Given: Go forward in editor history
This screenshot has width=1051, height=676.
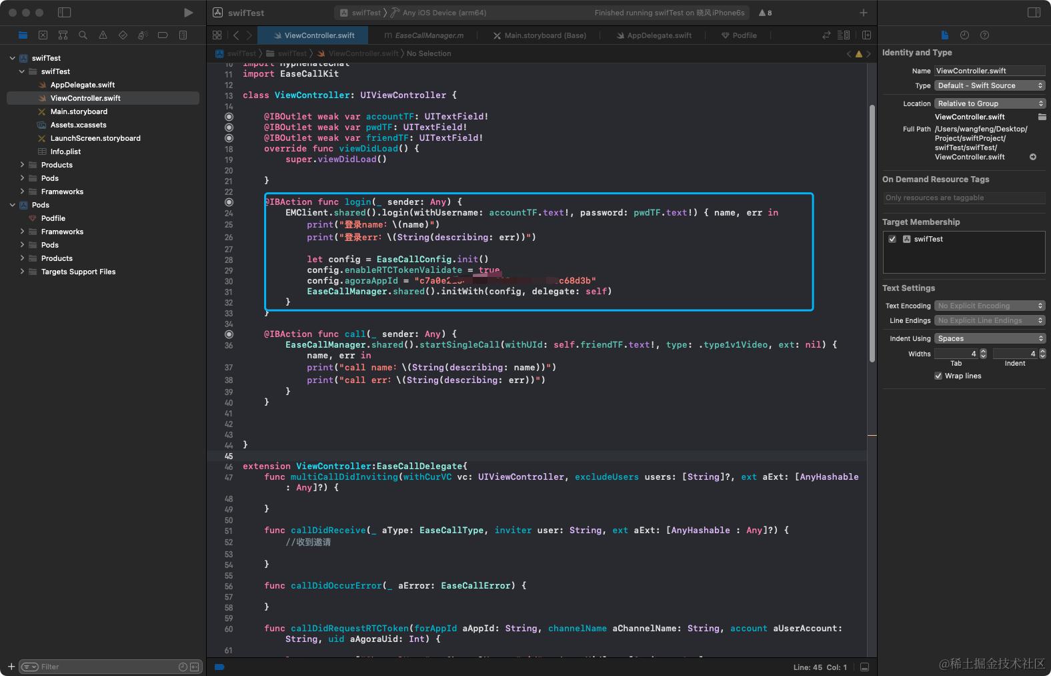Looking at the screenshot, I should tap(249, 35).
